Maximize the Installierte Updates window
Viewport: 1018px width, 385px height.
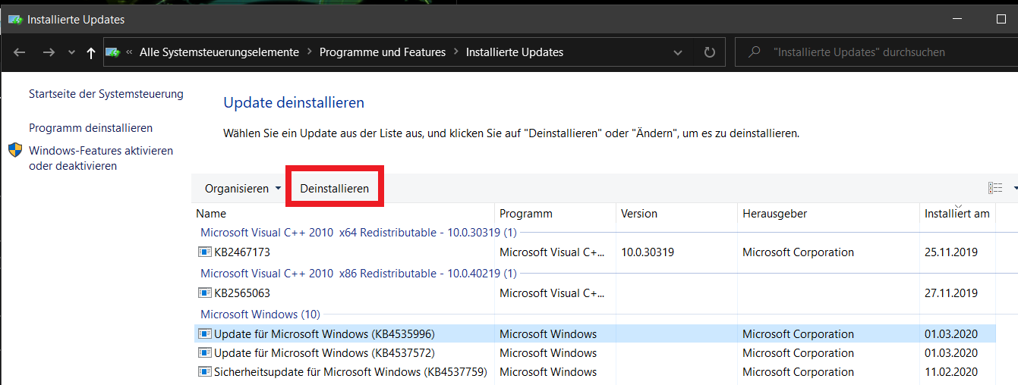tap(1001, 20)
